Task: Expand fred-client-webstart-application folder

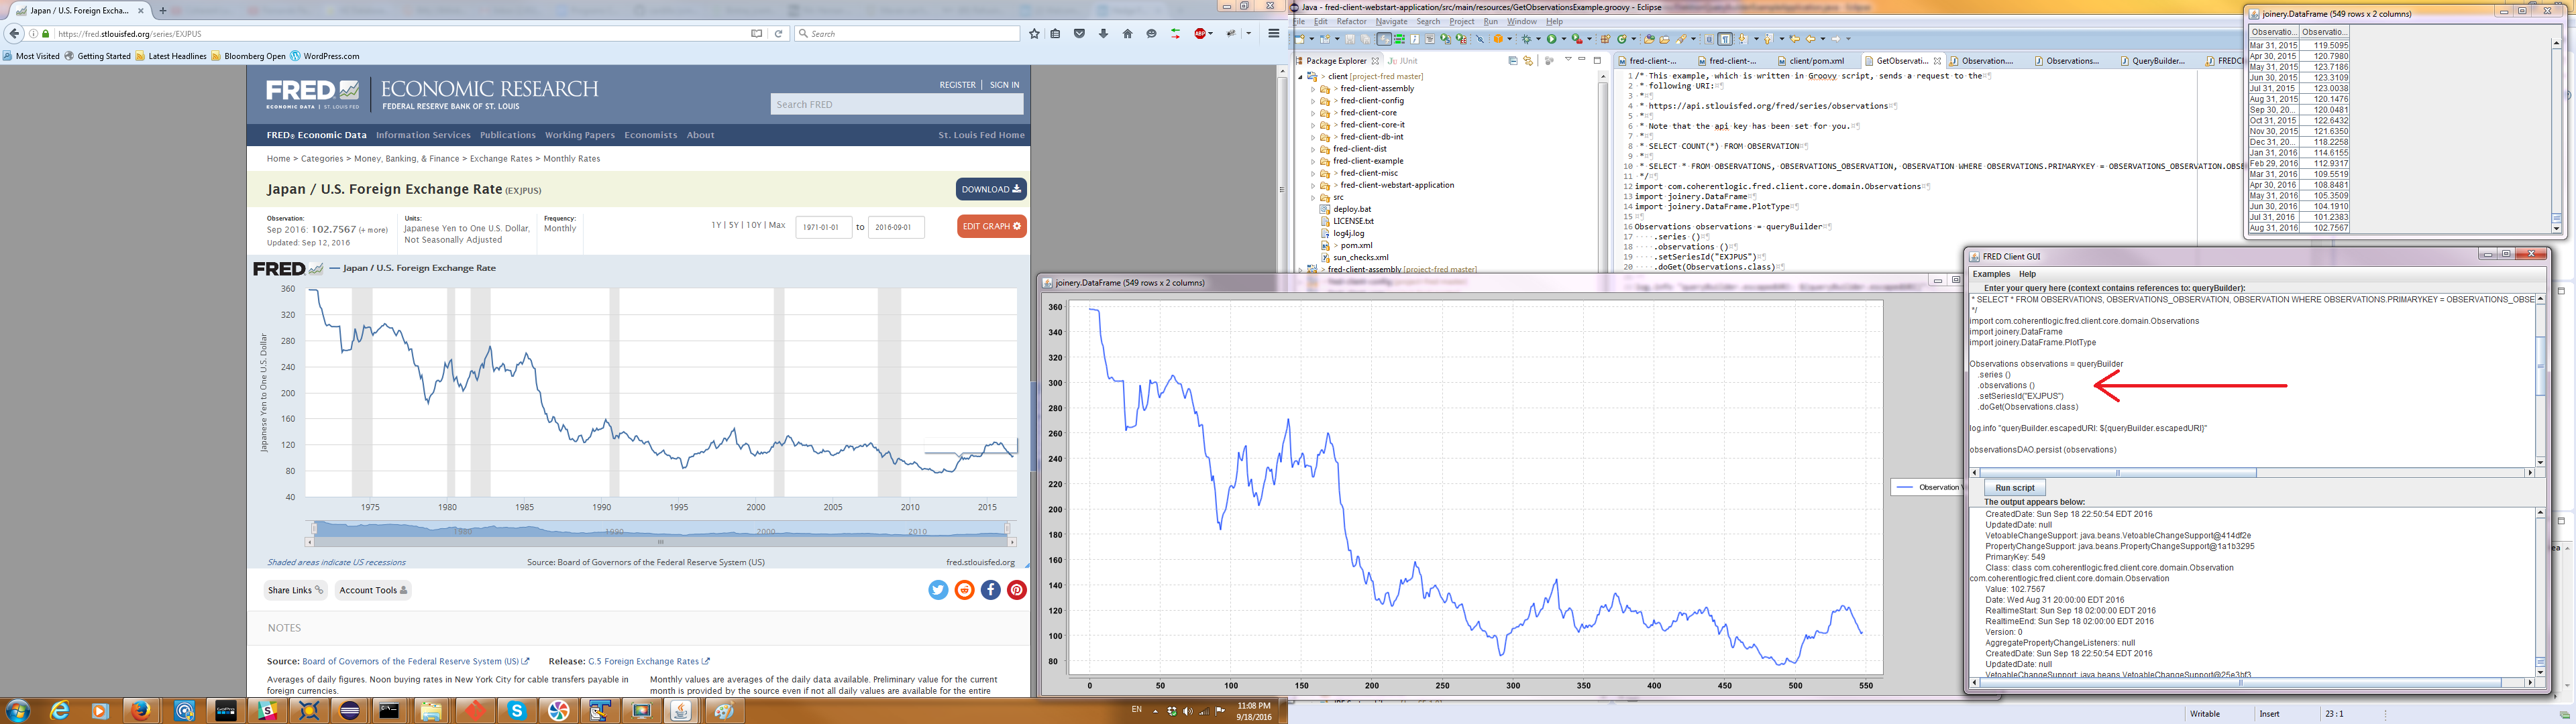Action: click(1313, 185)
